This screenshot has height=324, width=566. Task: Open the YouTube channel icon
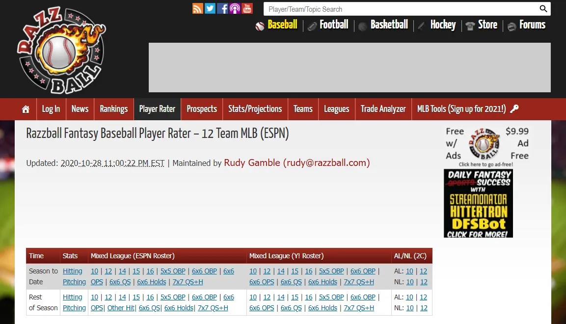(x=247, y=8)
